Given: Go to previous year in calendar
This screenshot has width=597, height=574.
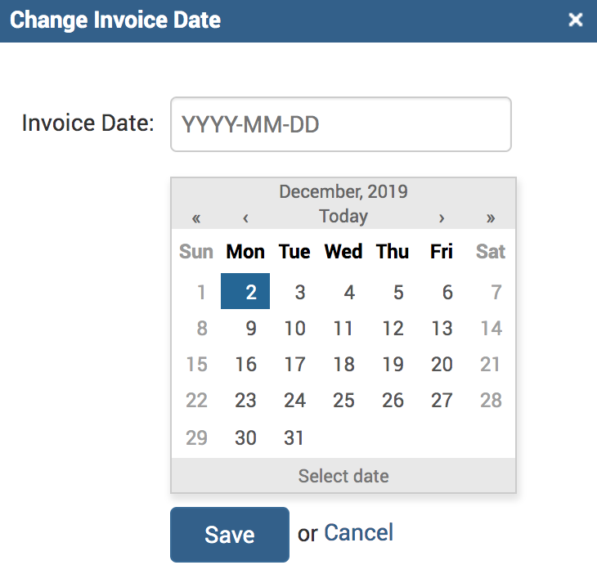Looking at the screenshot, I should pyautogui.click(x=196, y=217).
